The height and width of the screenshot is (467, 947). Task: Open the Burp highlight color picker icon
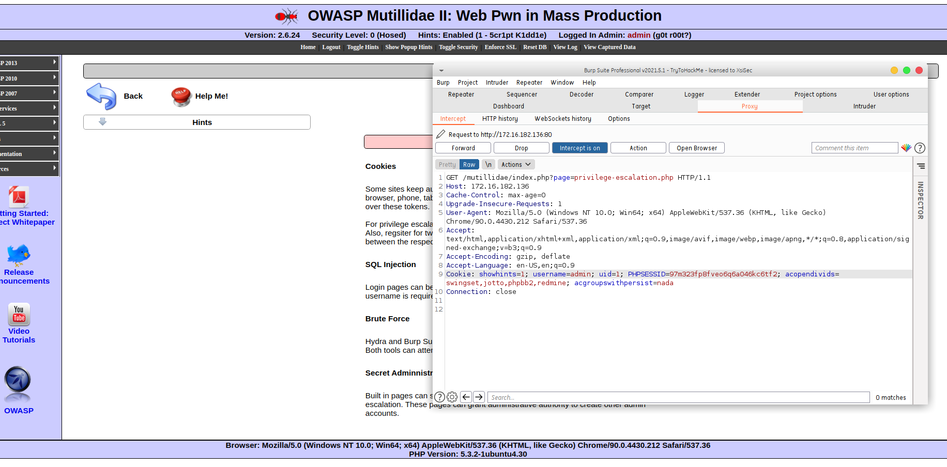(x=906, y=148)
